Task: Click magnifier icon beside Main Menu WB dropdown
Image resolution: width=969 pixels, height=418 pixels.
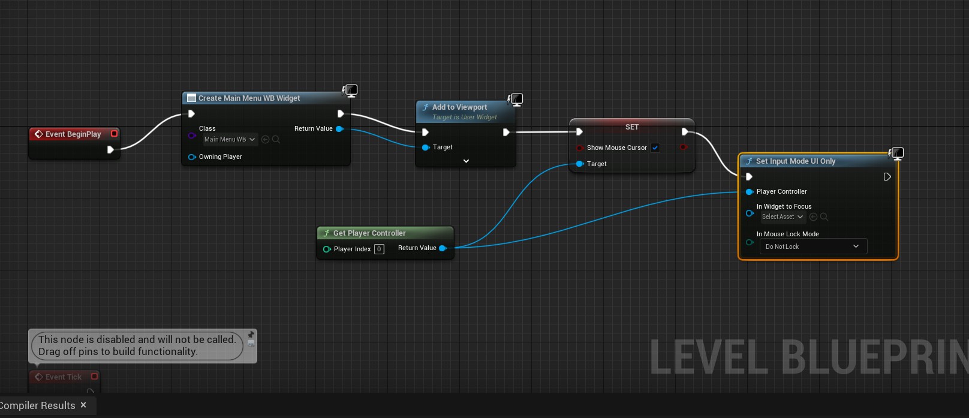Action: pyautogui.click(x=276, y=139)
